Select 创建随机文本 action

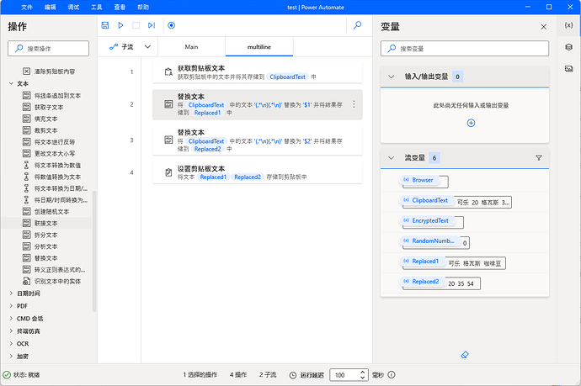[46, 211]
